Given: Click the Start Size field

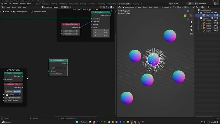Looking at the screenshot, I should [x=70, y=31].
